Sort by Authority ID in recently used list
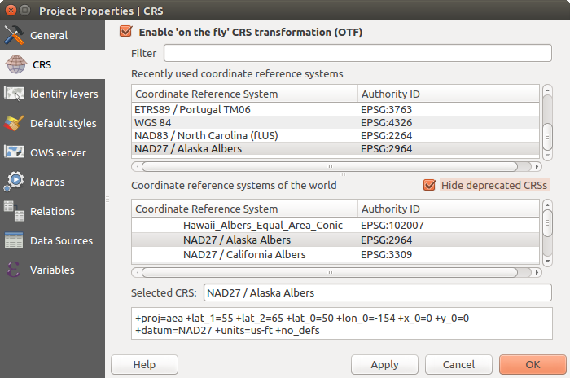The image size is (570, 378). [448, 94]
